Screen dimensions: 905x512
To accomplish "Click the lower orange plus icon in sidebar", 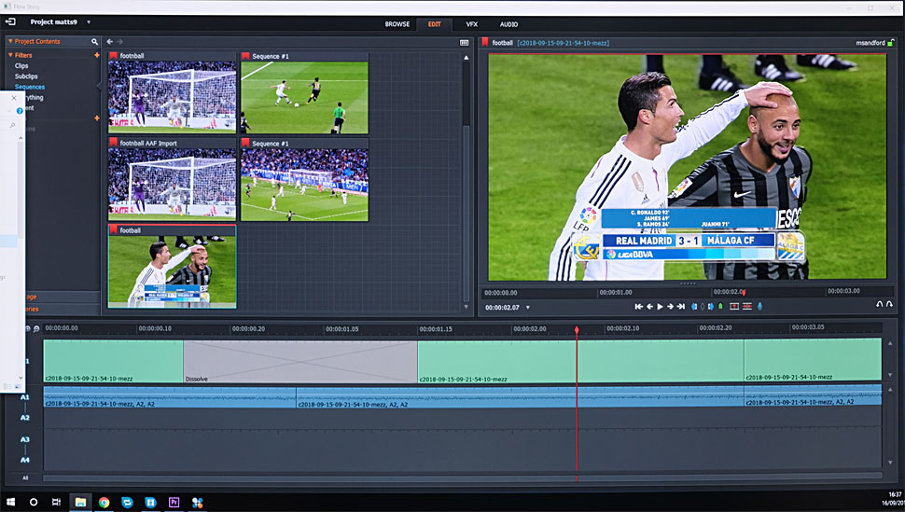I will click(x=96, y=118).
